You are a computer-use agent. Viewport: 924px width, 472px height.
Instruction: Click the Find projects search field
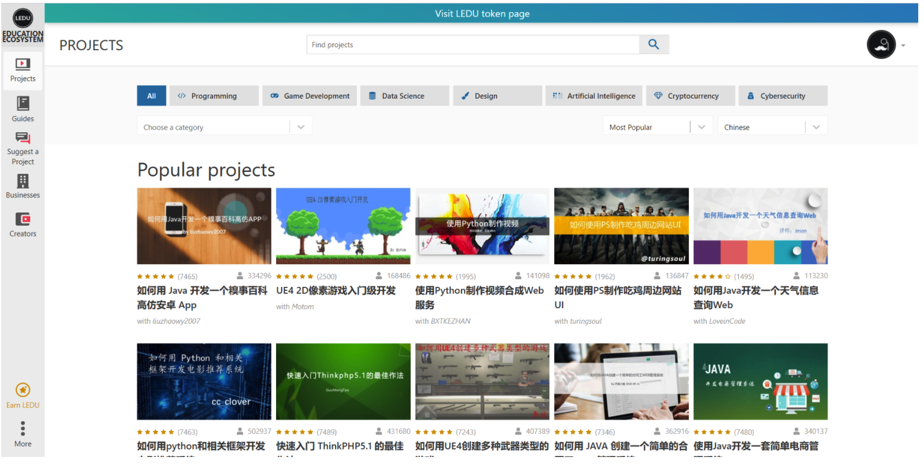[473, 44]
